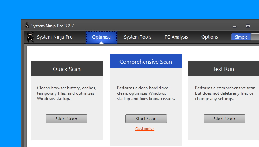
Task: Click the ninja icon in the title bar
Action: click(27, 25)
